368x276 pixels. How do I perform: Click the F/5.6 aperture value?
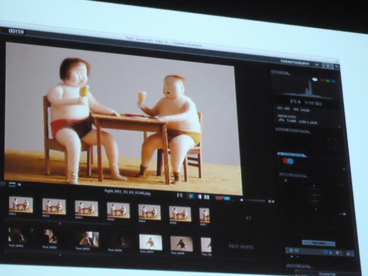[x=295, y=102]
